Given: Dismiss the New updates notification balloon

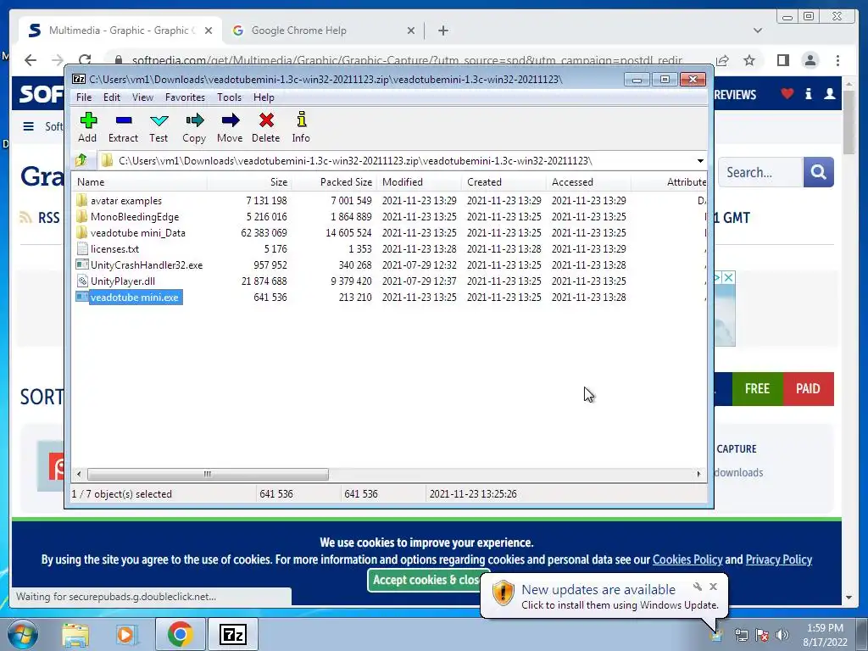Looking at the screenshot, I should point(713,587).
